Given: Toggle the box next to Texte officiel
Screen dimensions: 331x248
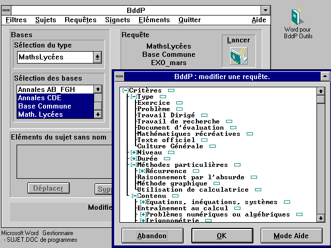Looking at the screenshot, I should point(204,140).
